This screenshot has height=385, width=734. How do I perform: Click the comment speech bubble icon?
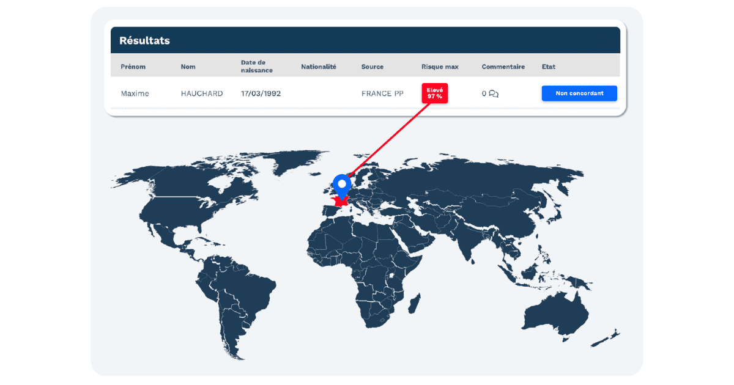point(494,94)
